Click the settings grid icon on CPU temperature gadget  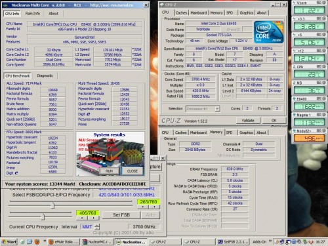(x=319, y=66)
